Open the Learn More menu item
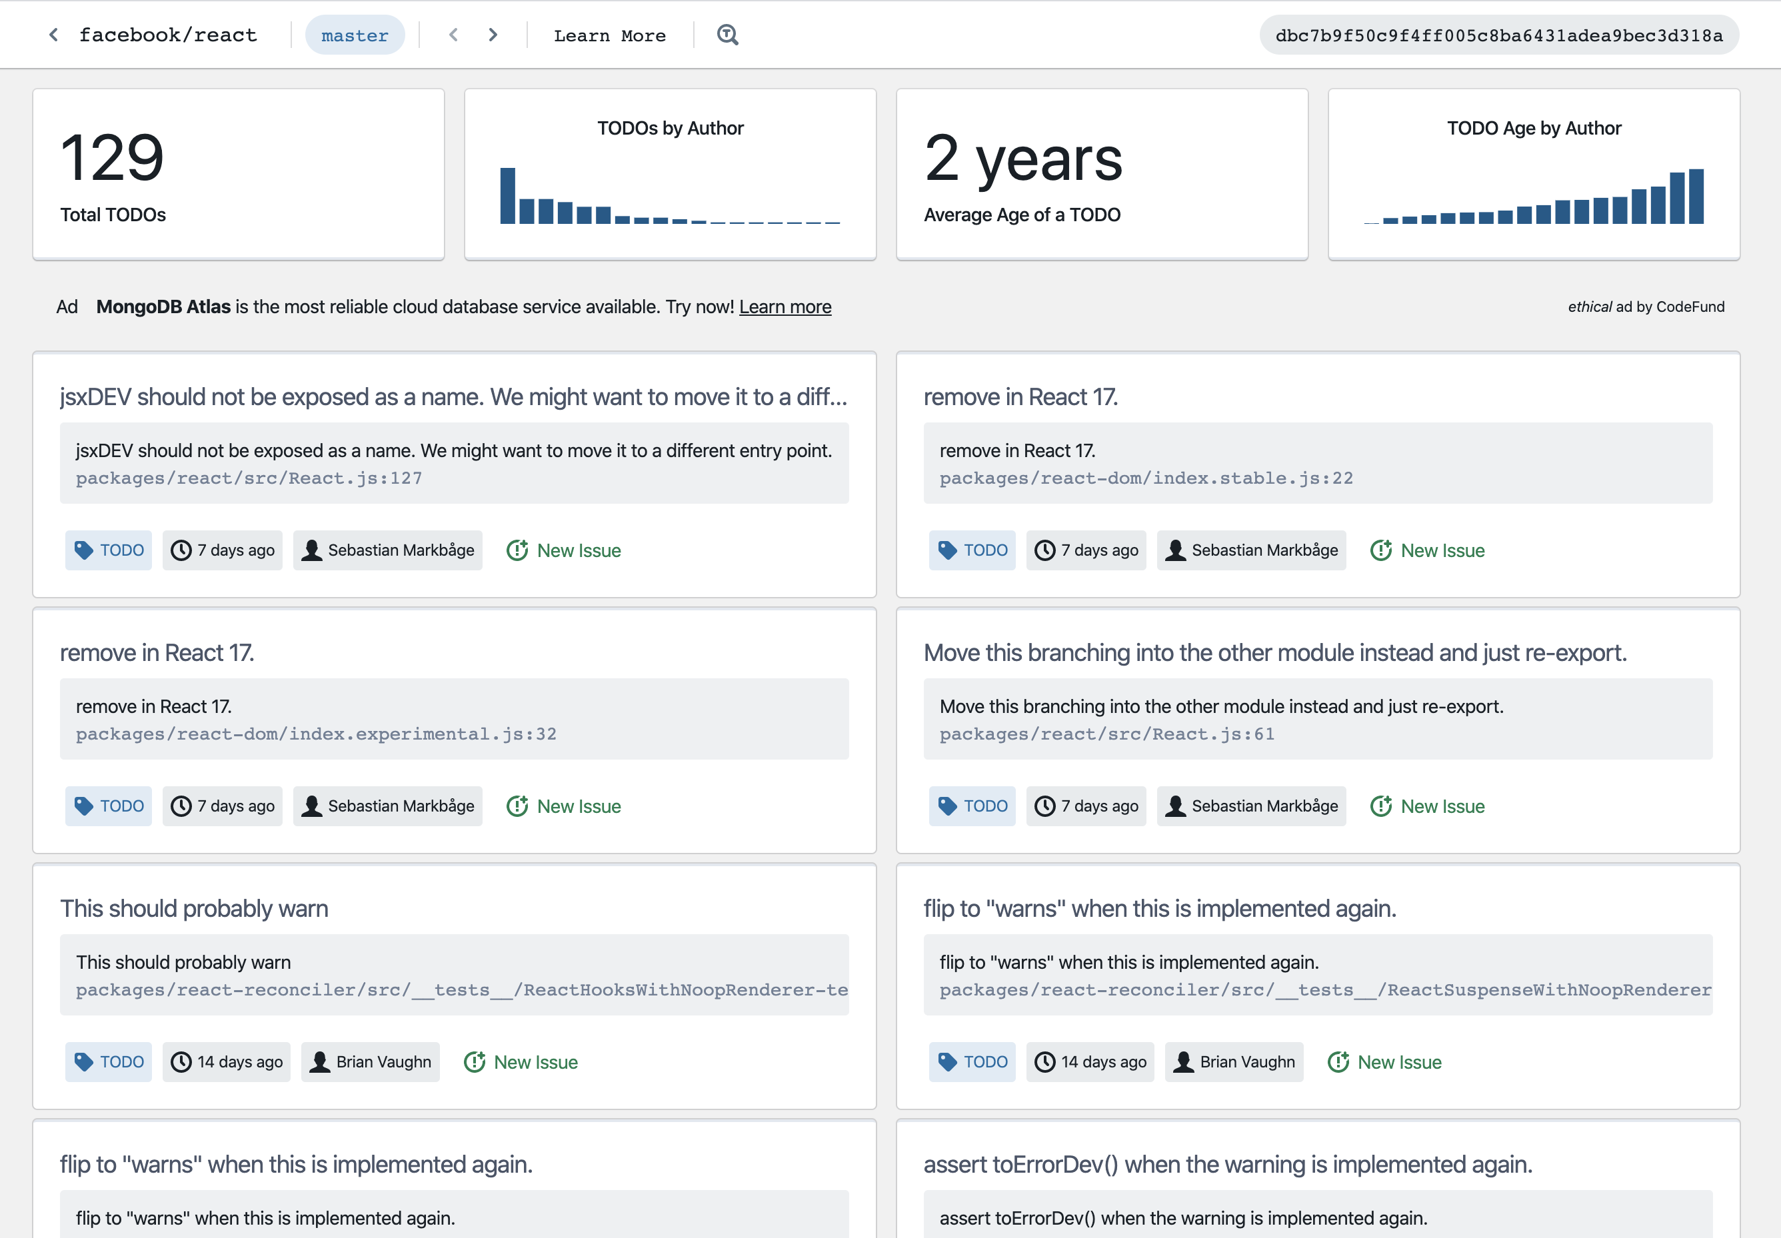Viewport: 1781px width, 1238px height. pos(610,36)
